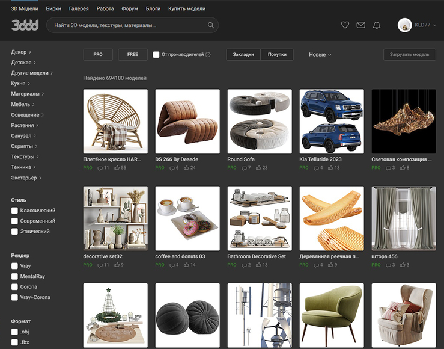Expand the Освещение category
444x349 pixels.
pos(27,115)
